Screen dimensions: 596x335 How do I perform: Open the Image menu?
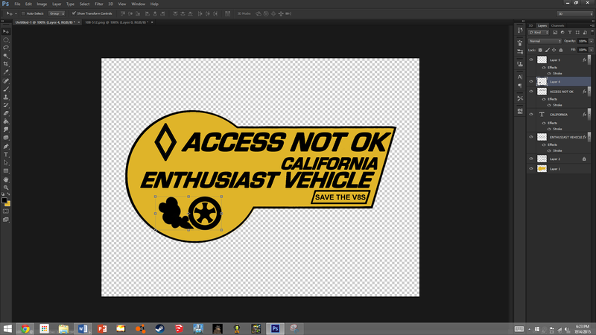point(42,4)
